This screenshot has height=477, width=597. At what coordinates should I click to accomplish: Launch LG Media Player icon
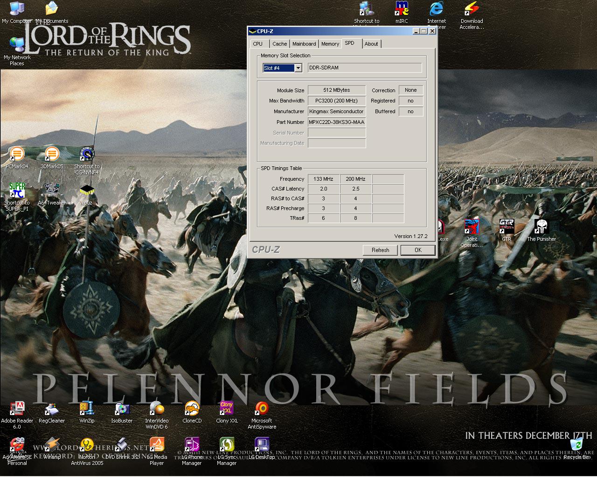point(157,451)
